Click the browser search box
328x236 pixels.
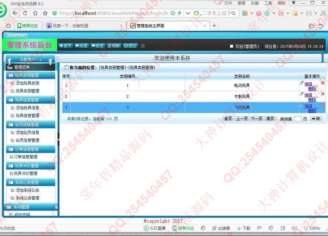point(216,13)
